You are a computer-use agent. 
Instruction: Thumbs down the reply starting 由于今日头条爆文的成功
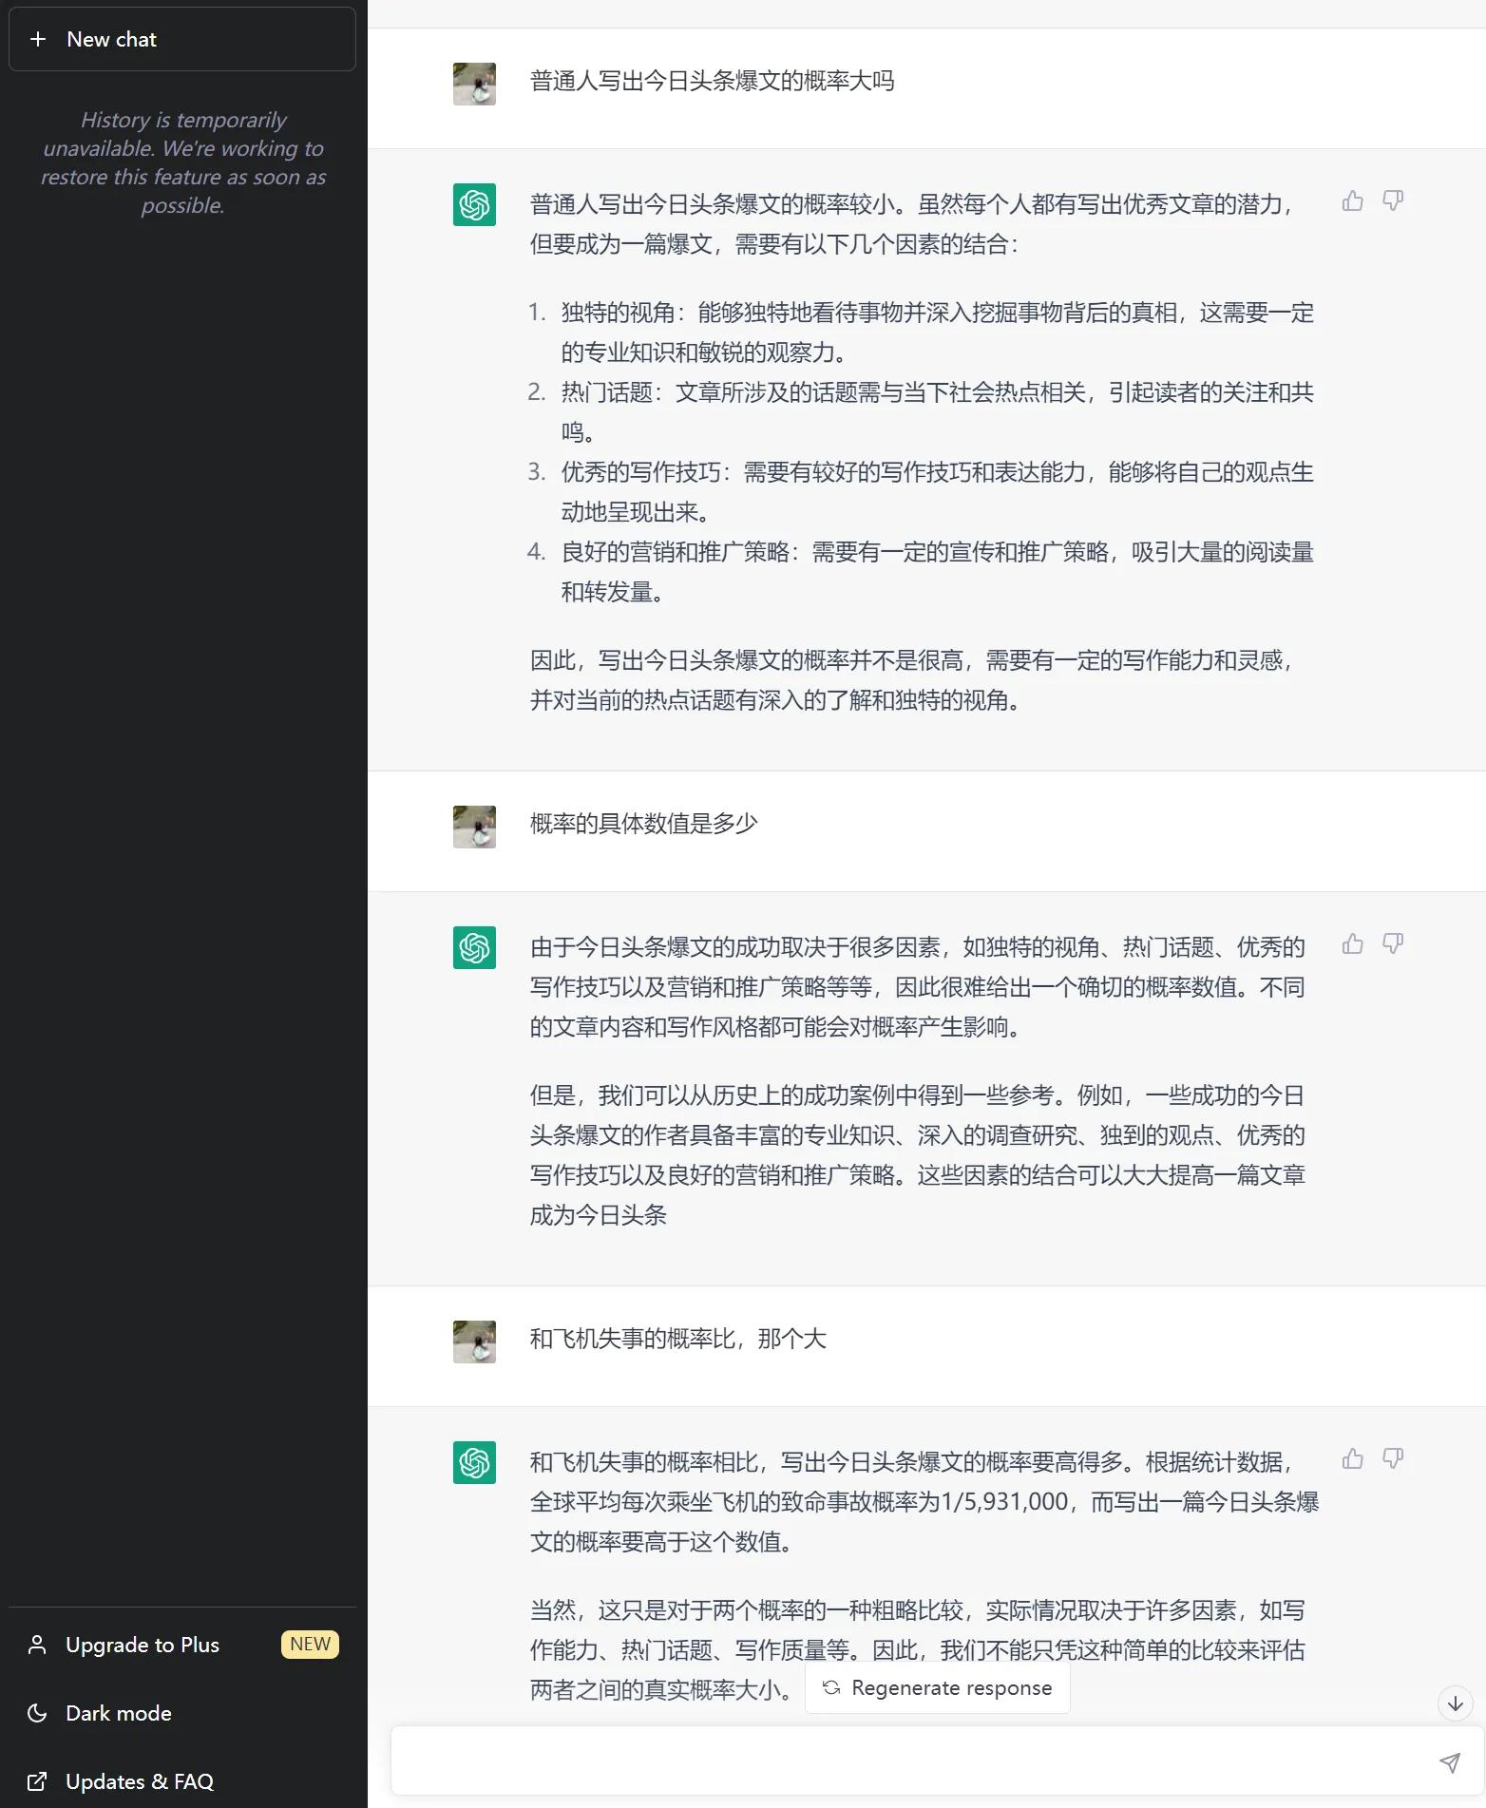[x=1393, y=943]
